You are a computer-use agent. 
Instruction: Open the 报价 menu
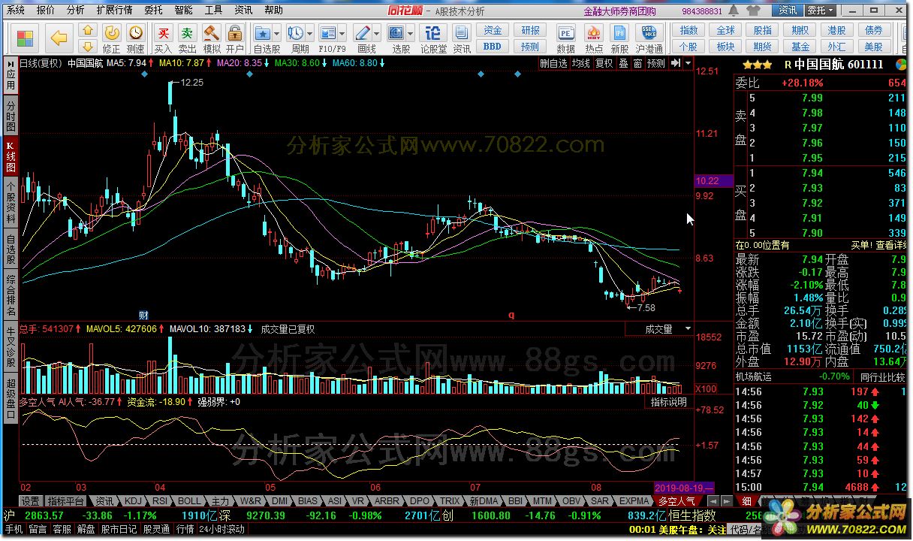(46, 10)
